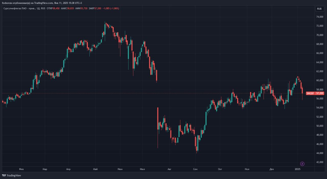Click the foxbonza author name
This screenshot has width=327, height=179.
pos(7,3)
